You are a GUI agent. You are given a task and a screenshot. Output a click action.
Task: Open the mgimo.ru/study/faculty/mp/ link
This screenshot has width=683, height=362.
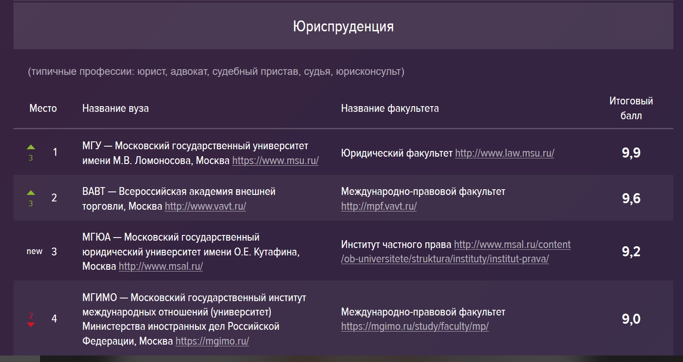tap(415, 326)
